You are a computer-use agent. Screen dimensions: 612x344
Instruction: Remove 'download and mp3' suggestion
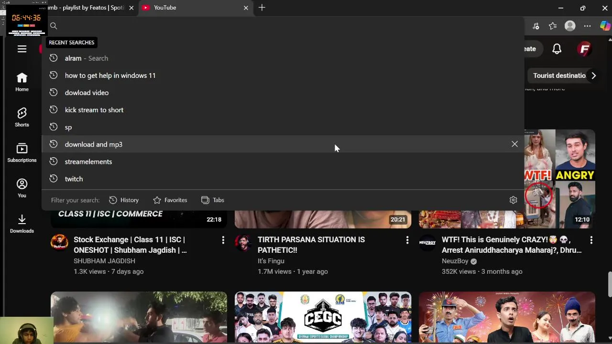coord(514,144)
